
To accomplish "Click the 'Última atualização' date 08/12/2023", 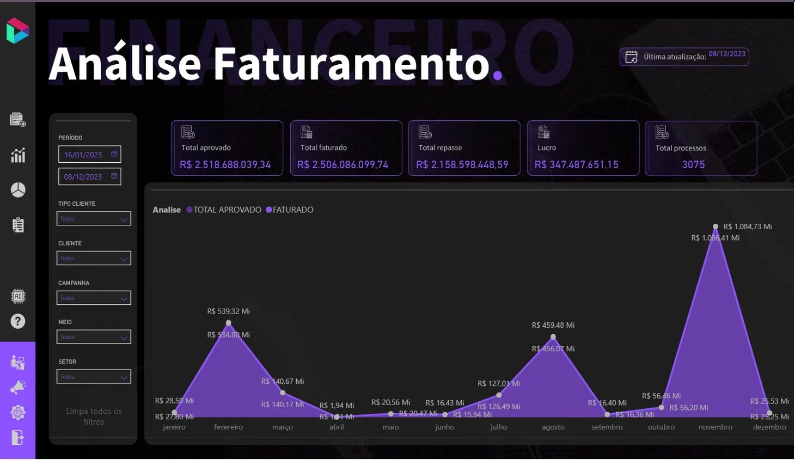I will (x=727, y=54).
